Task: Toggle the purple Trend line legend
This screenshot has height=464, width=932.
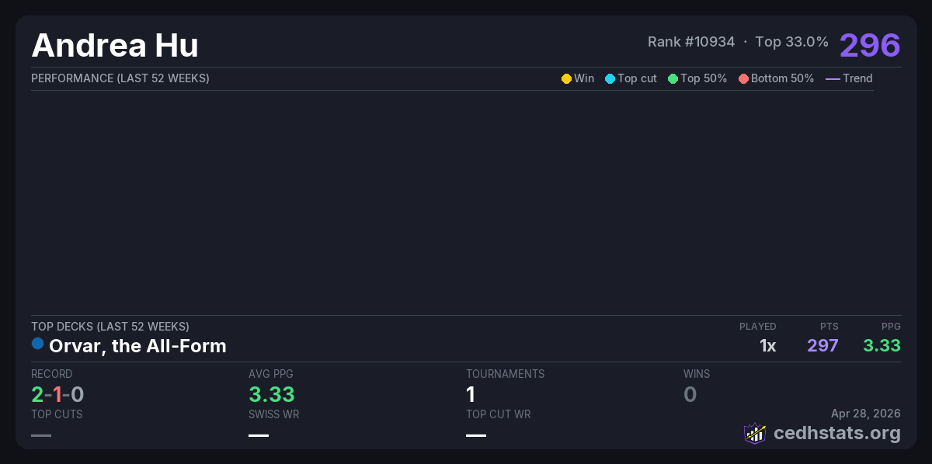Action: pos(833,78)
